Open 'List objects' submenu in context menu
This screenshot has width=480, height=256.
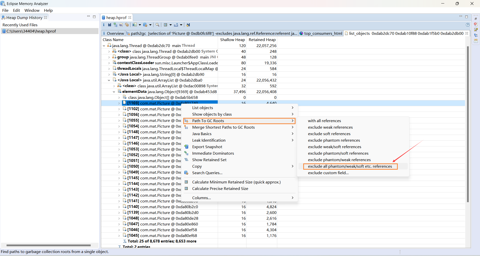click(239, 108)
